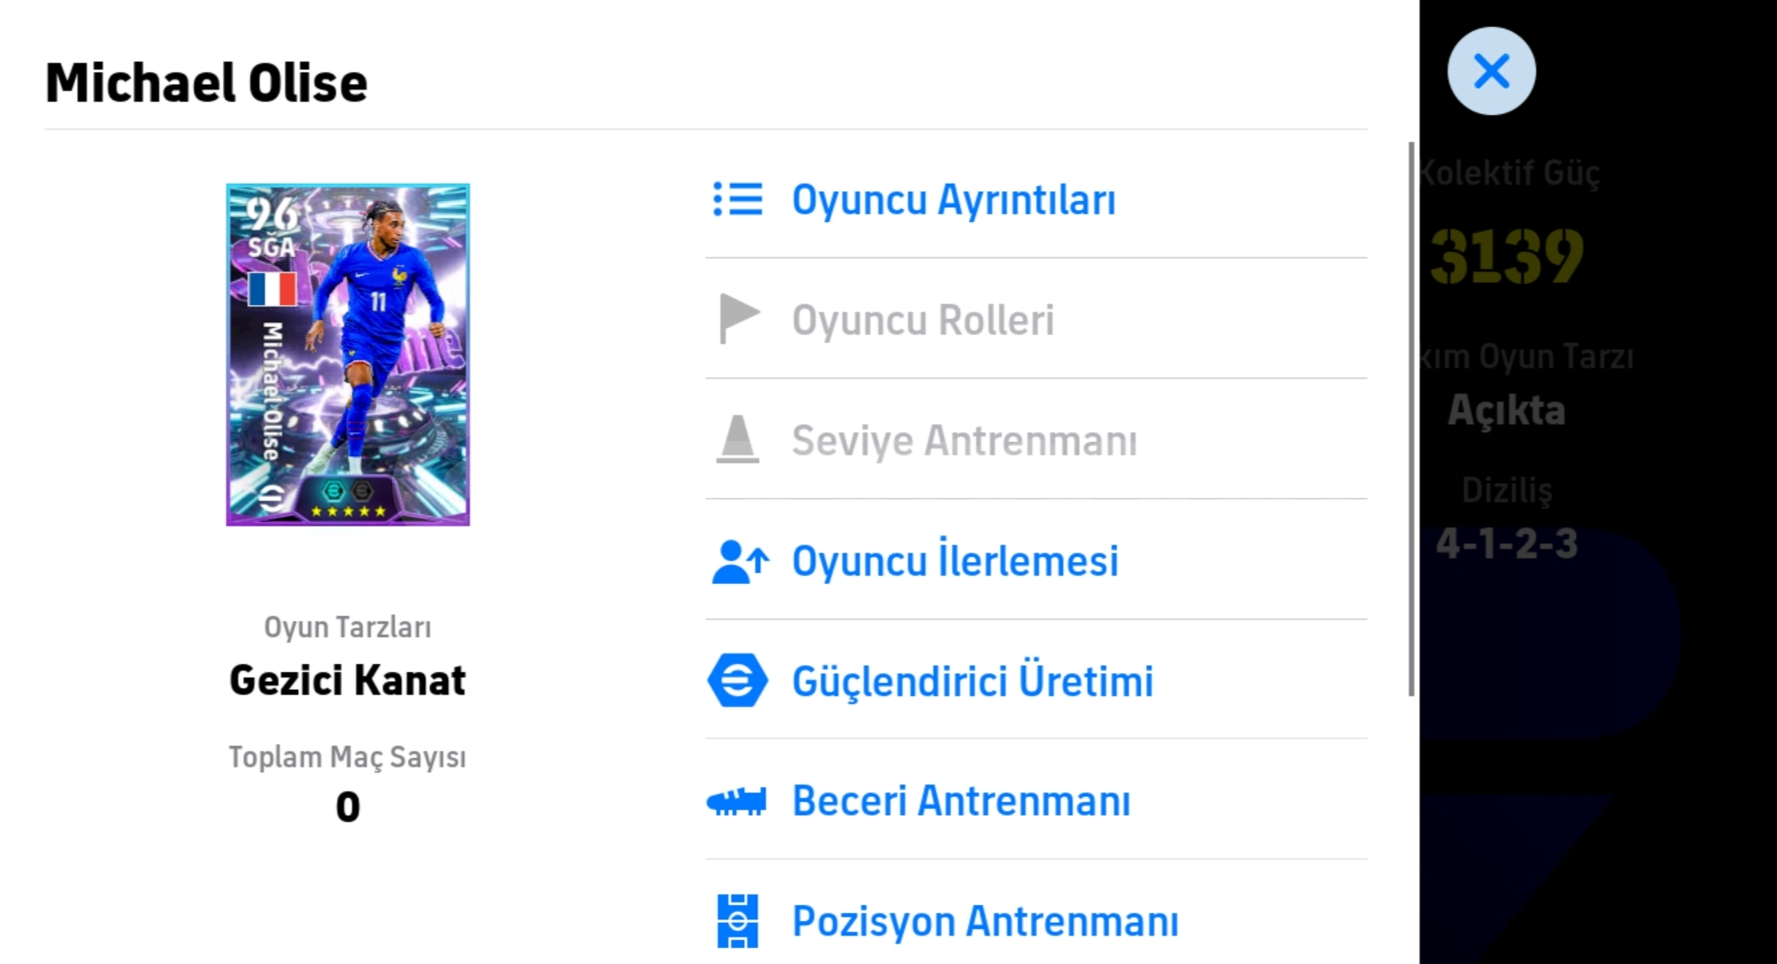
Task: Click the booster slot icons on card
Action: point(347,490)
